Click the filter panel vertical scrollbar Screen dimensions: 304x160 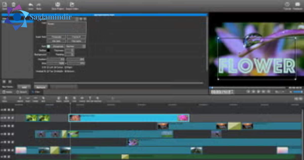[x=207, y=43]
